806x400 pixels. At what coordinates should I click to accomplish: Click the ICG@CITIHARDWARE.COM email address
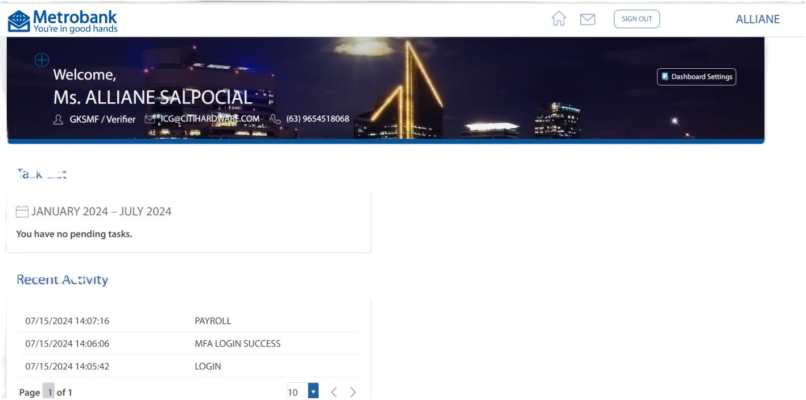coord(210,119)
